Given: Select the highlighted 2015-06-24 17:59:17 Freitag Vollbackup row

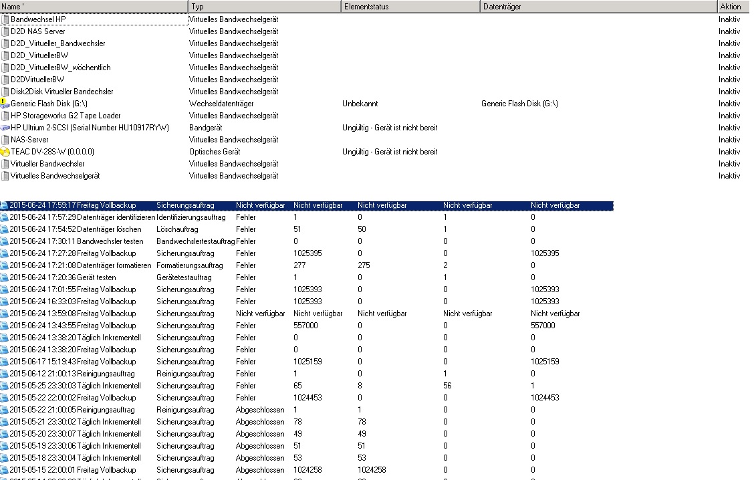Looking at the screenshot, I should (307, 205).
